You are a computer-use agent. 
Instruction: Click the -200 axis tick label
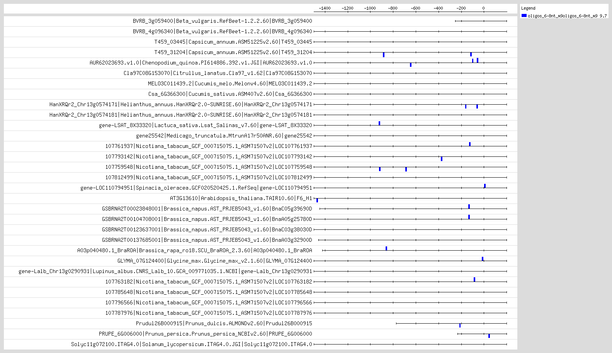coord(461,8)
